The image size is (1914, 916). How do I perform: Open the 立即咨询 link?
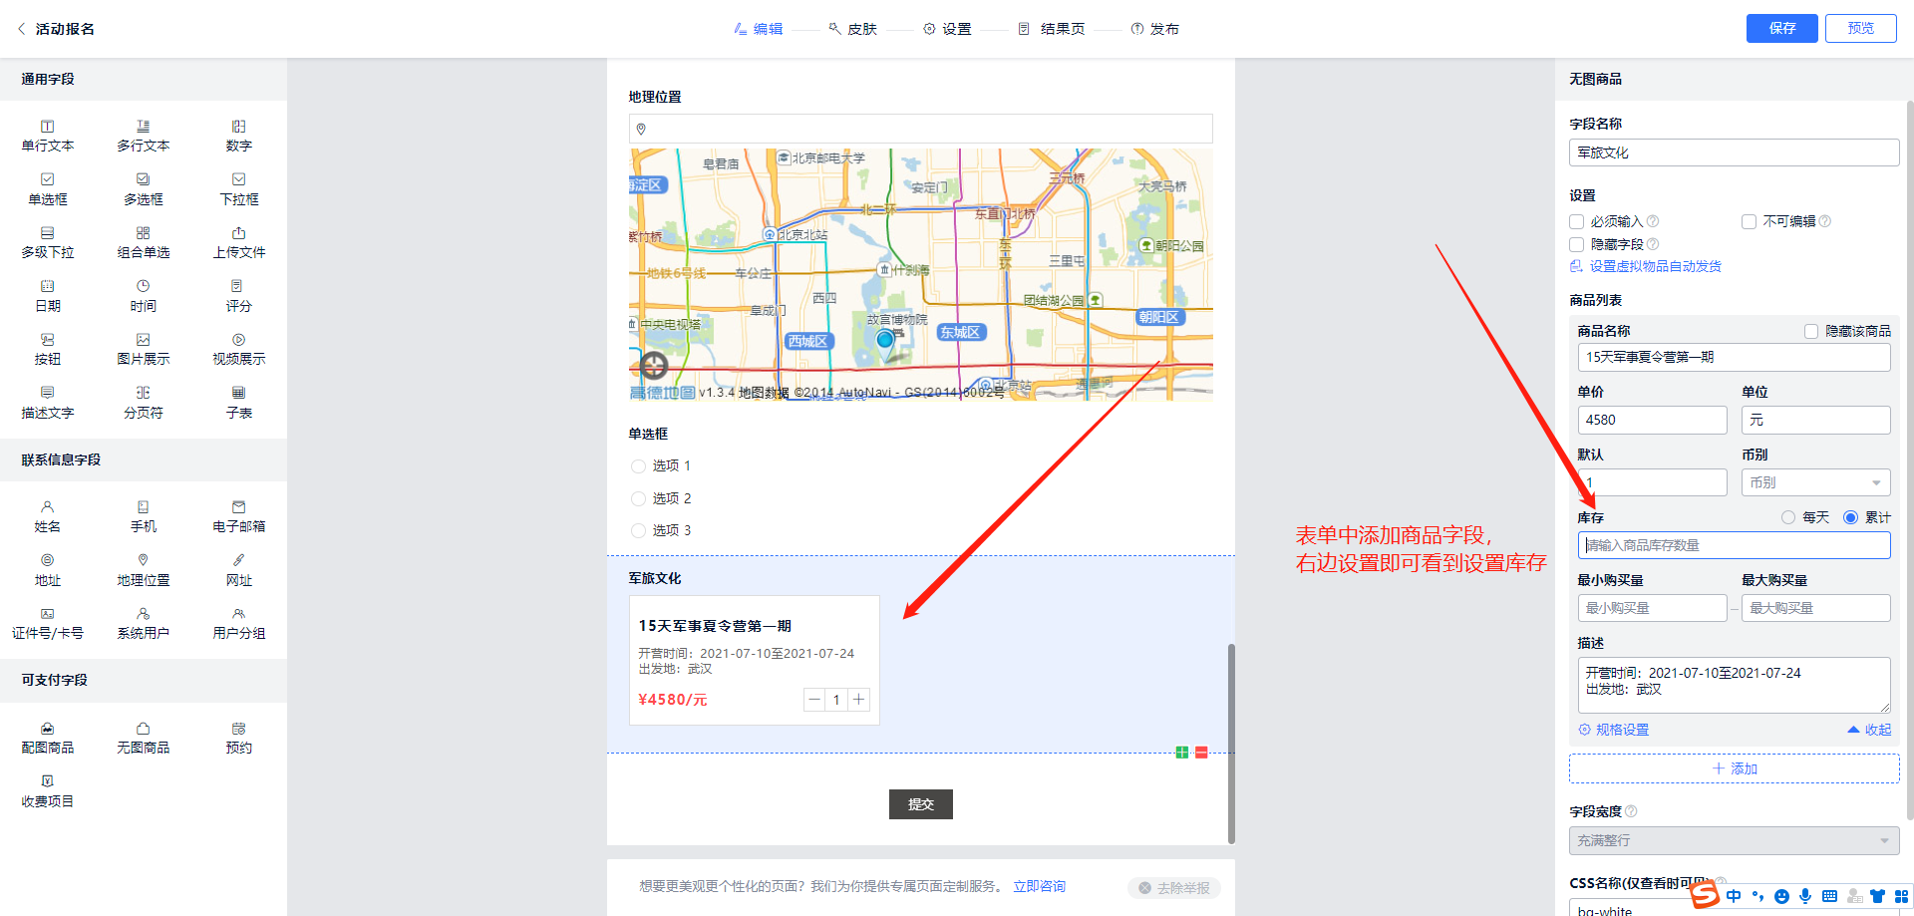pyautogui.click(x=1039, y=886)
